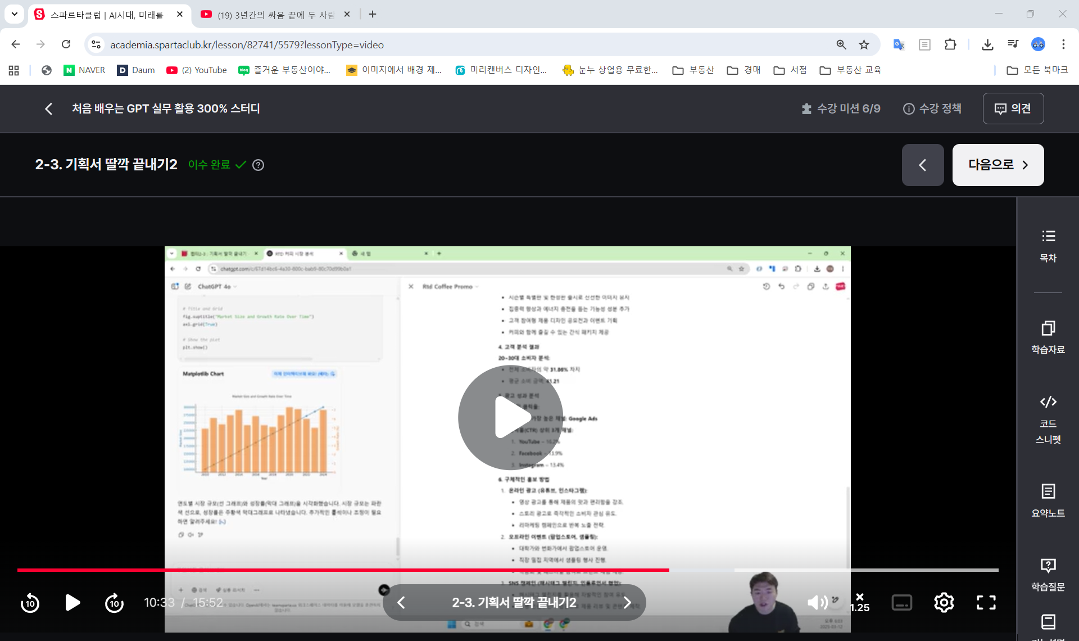Expand the tab search dropdown

[15, 14]
